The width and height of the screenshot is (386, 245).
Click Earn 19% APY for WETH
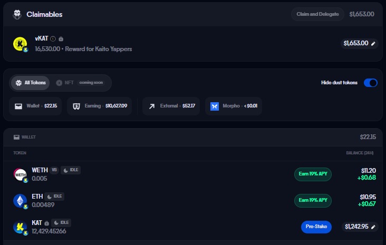[313, 174]
